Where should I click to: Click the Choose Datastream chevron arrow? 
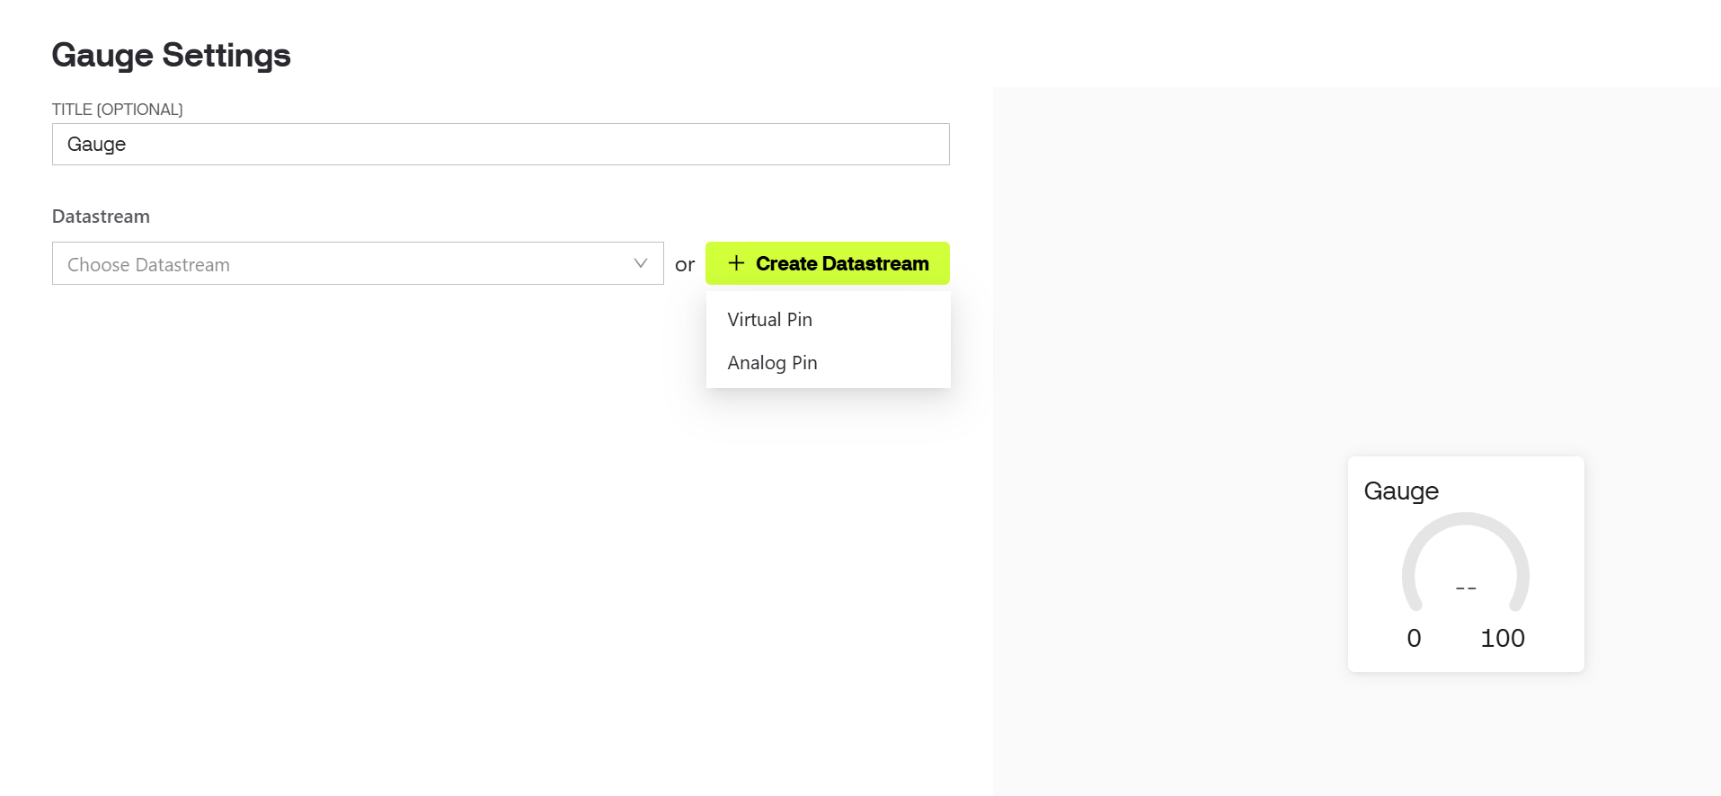coord(640,263)
